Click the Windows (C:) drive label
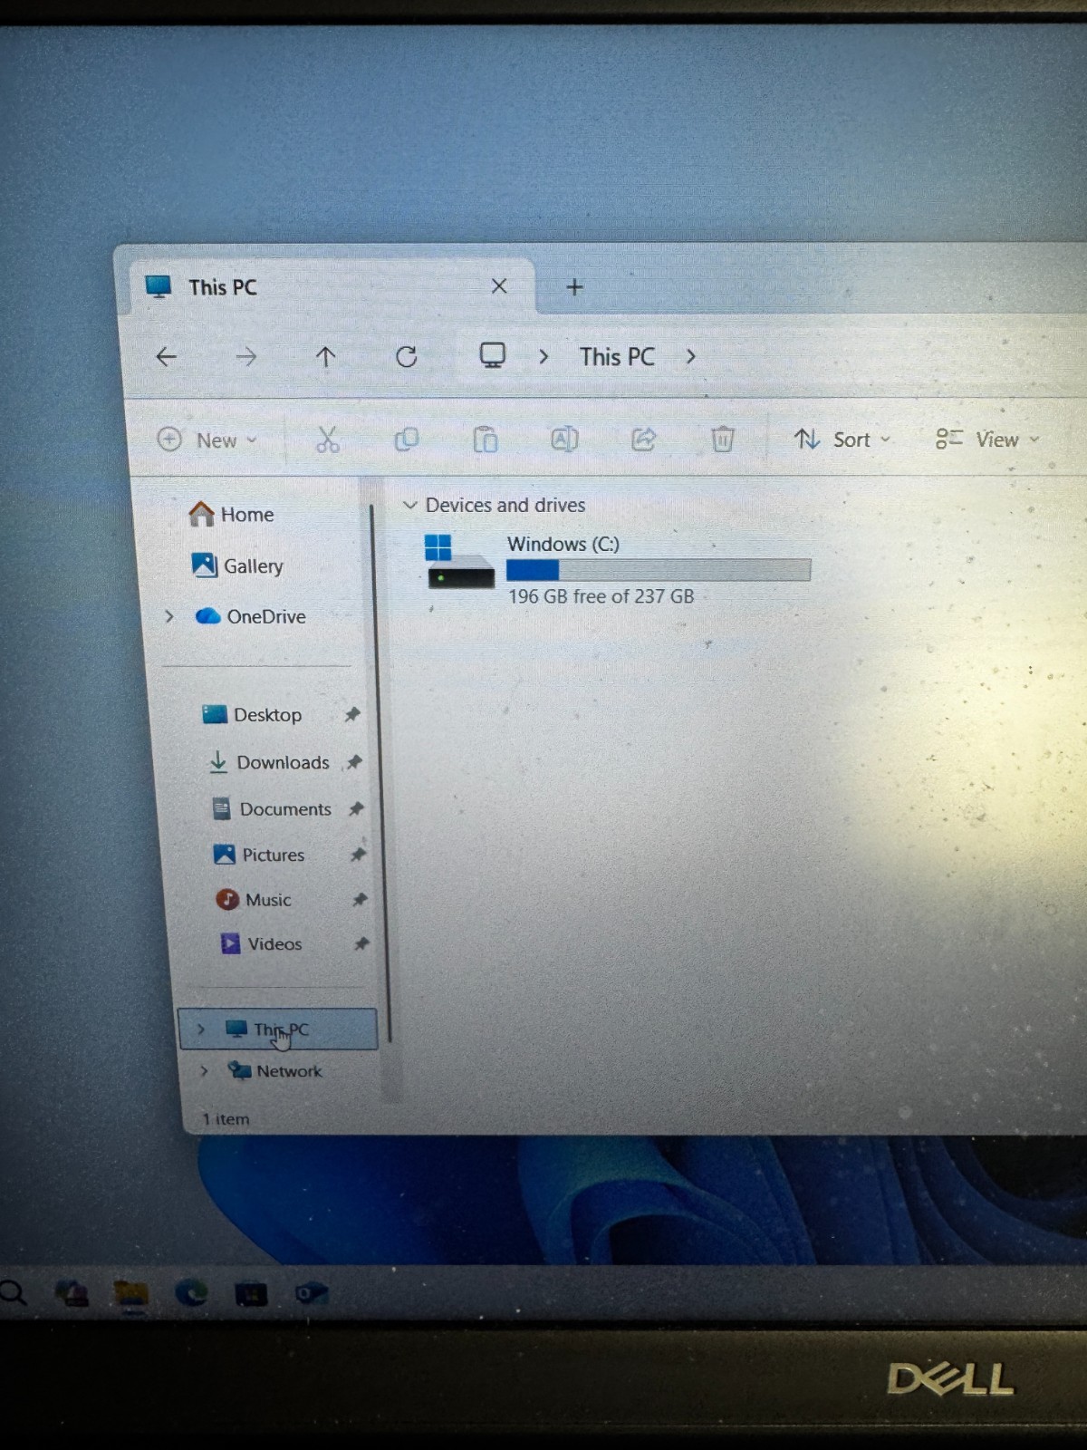 pyautogui.click(x=563, y=544)
